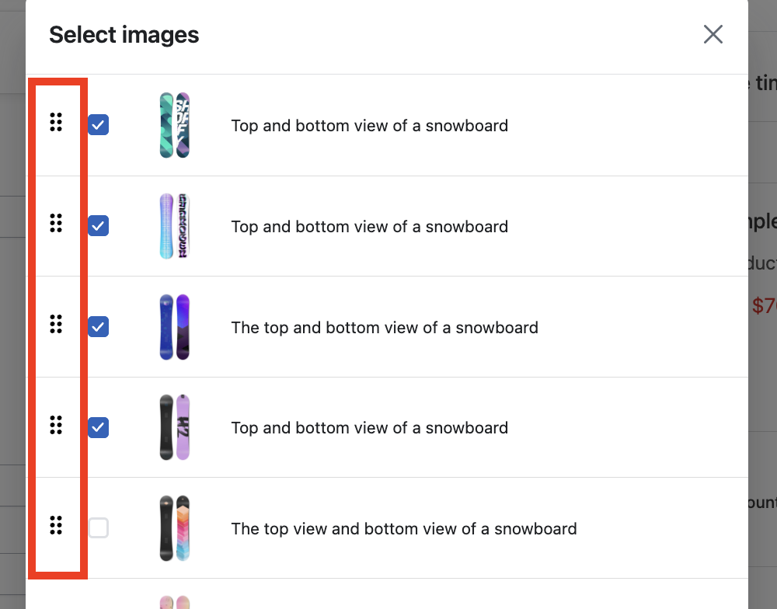The width and height of the screenshot is (777, 609).
Task: Choose the black snowboard thumbnail with pink chevrons
Action: (175, 528)
